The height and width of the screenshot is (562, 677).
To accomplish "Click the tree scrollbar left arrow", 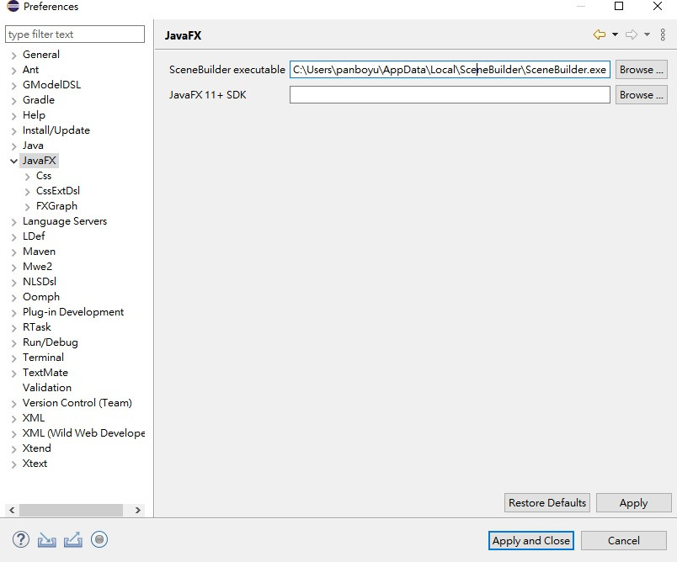I will [12, 510].
